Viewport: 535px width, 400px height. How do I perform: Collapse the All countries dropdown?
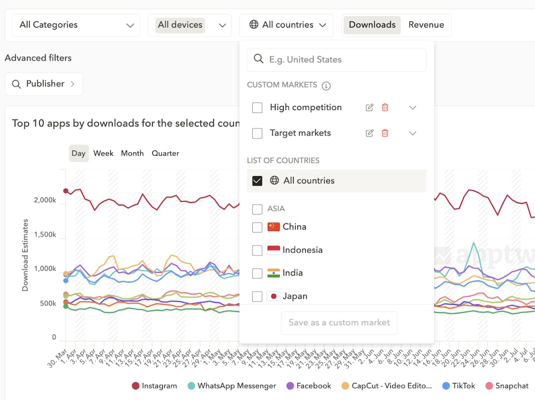point(287,25)
